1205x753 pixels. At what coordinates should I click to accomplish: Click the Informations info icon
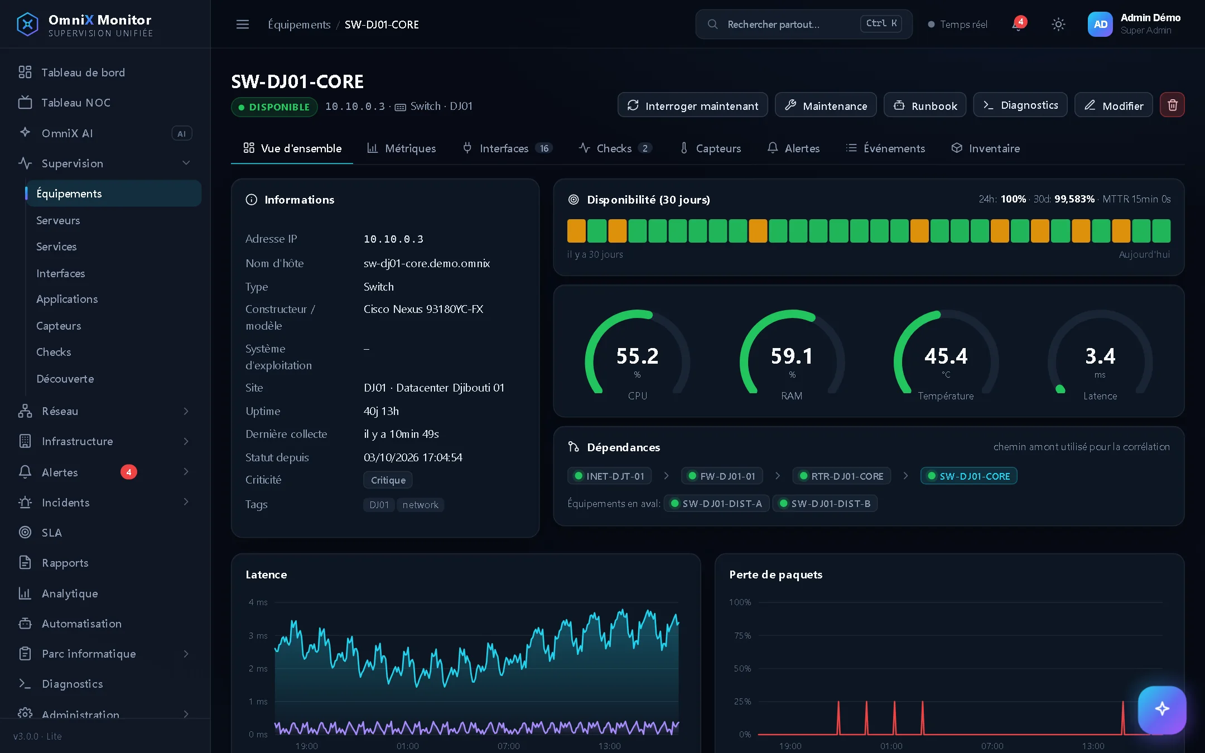[x=251, y=200]
